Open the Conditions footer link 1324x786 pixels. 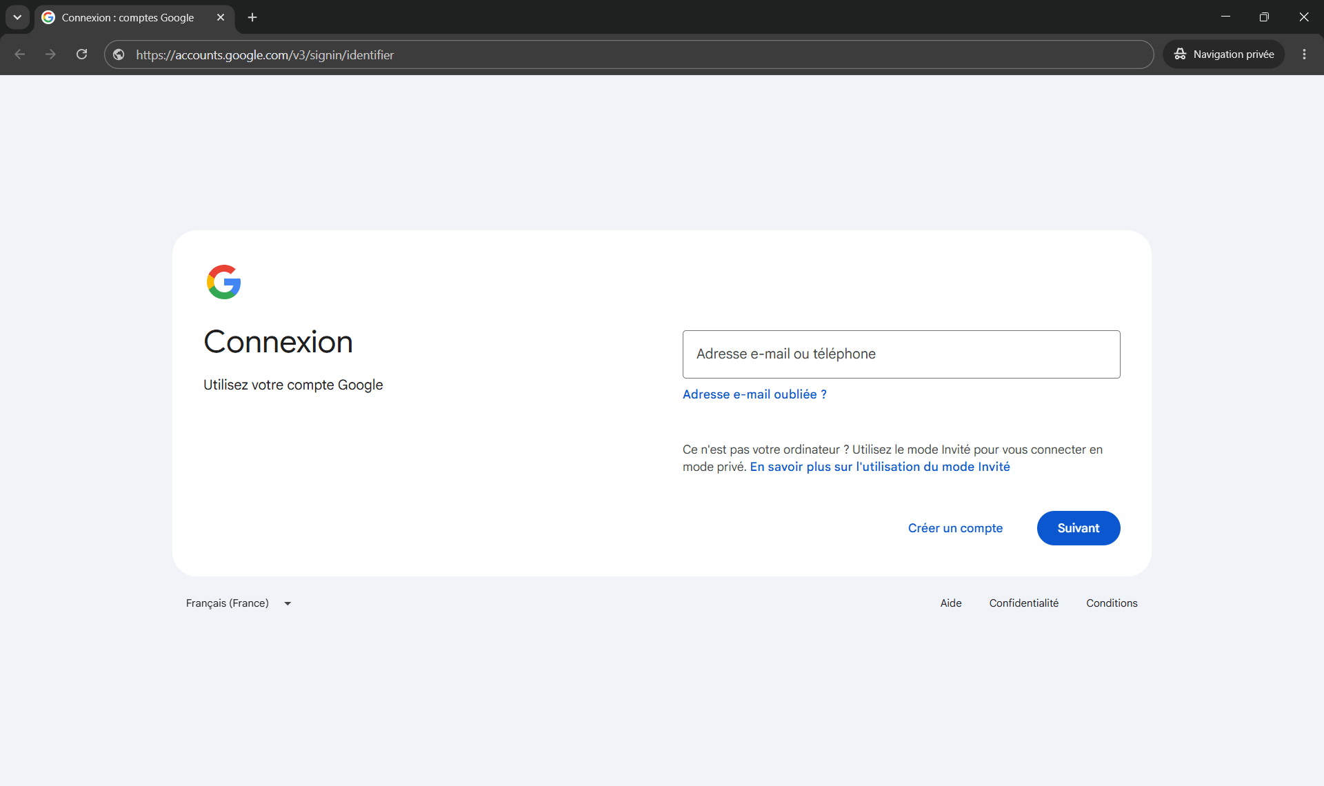(x=1112, y=603)
